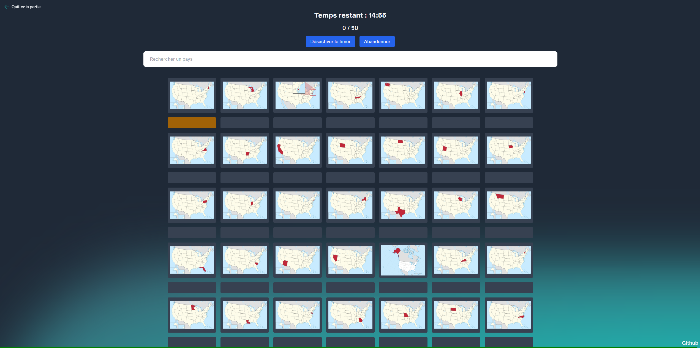Image resolution: width=700 pixels, height=348 pixels.
Task: Select the Minnesota highlighted map
Action: point(192,315)
